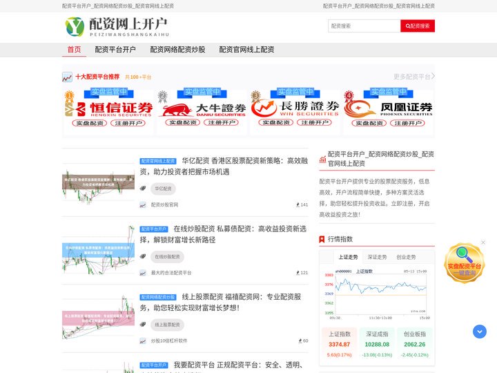Click the source icon beside 最大的合法配资平台
The image size is (497, 373).
click(x=143, y=273)
